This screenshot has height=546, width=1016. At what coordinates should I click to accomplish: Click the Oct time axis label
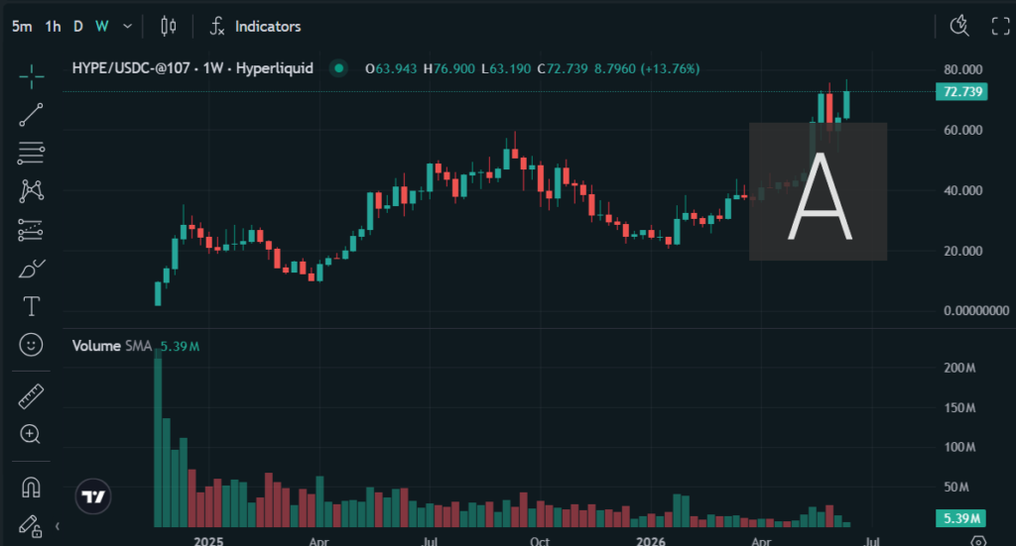click(x=540, y=541)
